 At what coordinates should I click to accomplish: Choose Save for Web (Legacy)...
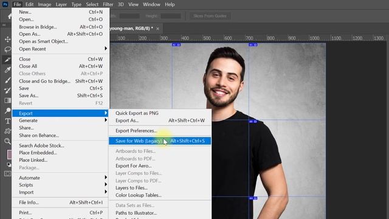pos(160,141)
